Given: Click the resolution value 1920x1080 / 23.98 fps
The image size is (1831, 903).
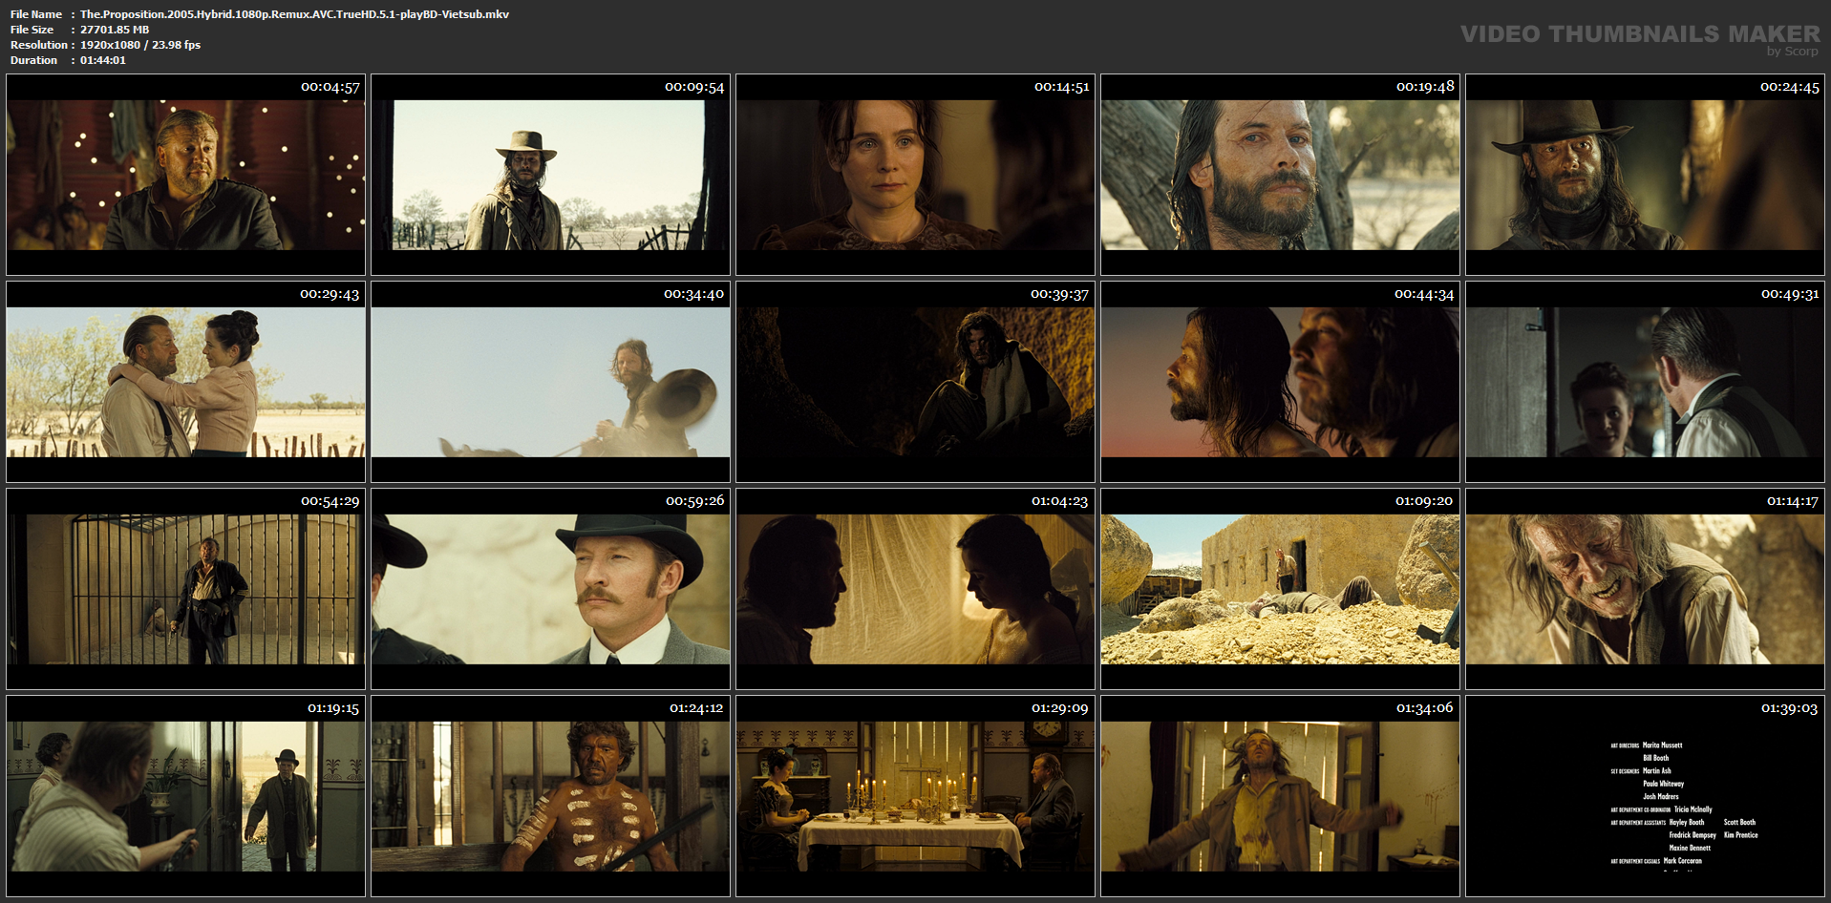Looking at the screenshot, I should click(140, 45).
